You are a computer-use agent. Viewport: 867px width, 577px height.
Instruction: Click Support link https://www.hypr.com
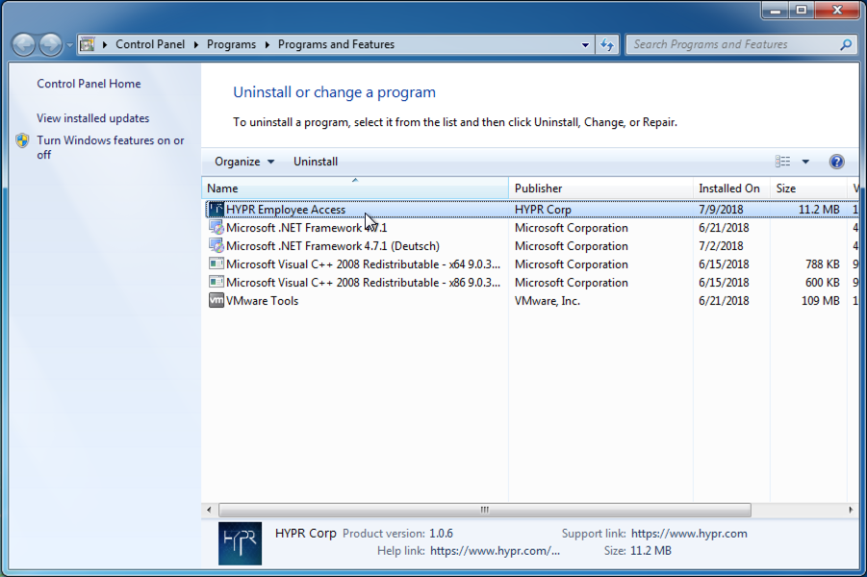(689, 534)
